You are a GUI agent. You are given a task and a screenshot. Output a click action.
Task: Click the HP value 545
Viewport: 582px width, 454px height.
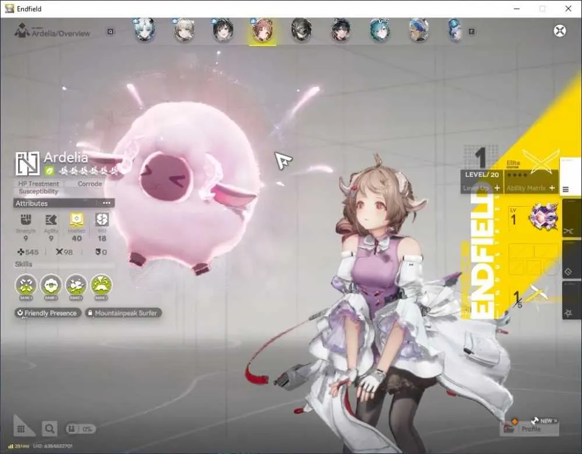point(28,252)
